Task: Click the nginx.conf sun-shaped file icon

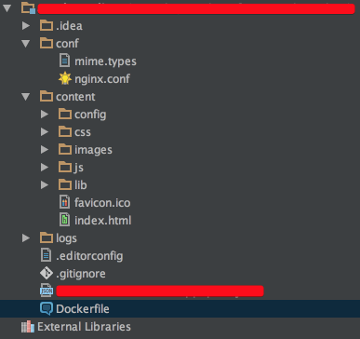Action: pos(65,78)
